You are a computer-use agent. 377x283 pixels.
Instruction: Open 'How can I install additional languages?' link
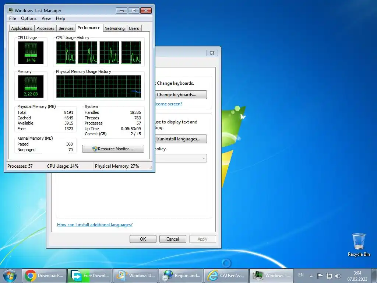click(x=95, y=224)
